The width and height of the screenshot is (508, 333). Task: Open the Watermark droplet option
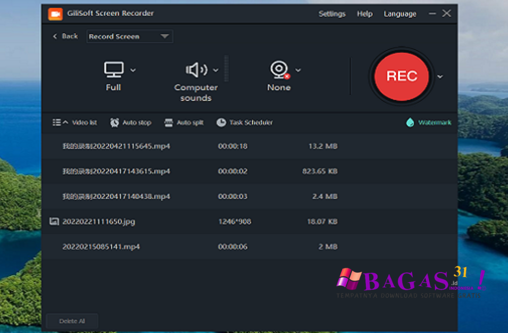pos(428,122)
